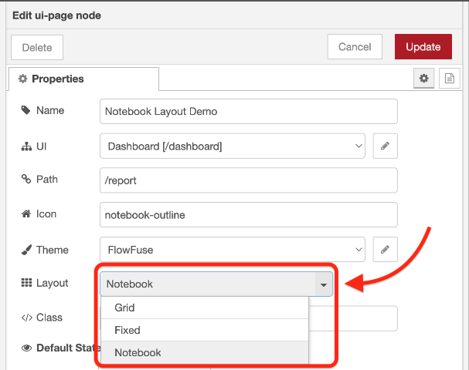The width and height of the screenshot is (469, 370).
Task: Click the UI sitemap icon
Action: pos(26,146)
